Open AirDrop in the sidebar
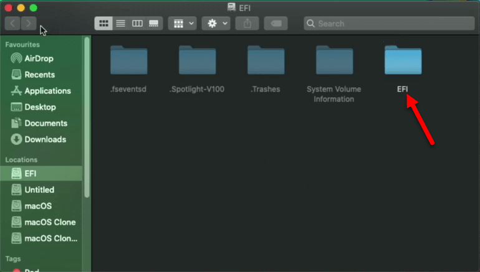The height and width of the screenshot is (272, 480). click(x=41, y=59)
